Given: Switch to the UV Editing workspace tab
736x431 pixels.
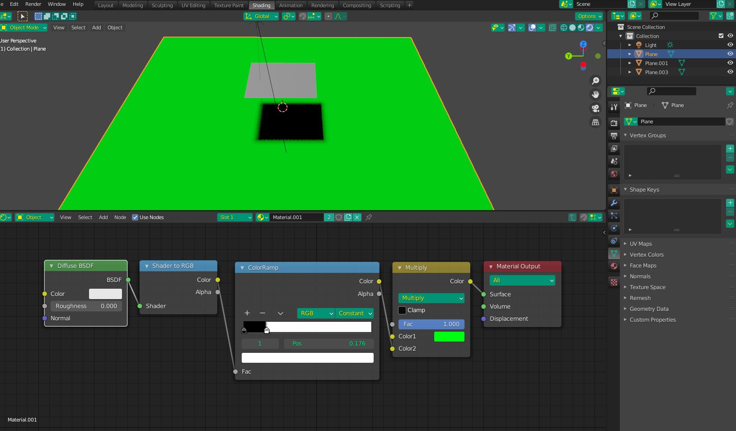Looking at the screenshot, I should pos(193,5).
